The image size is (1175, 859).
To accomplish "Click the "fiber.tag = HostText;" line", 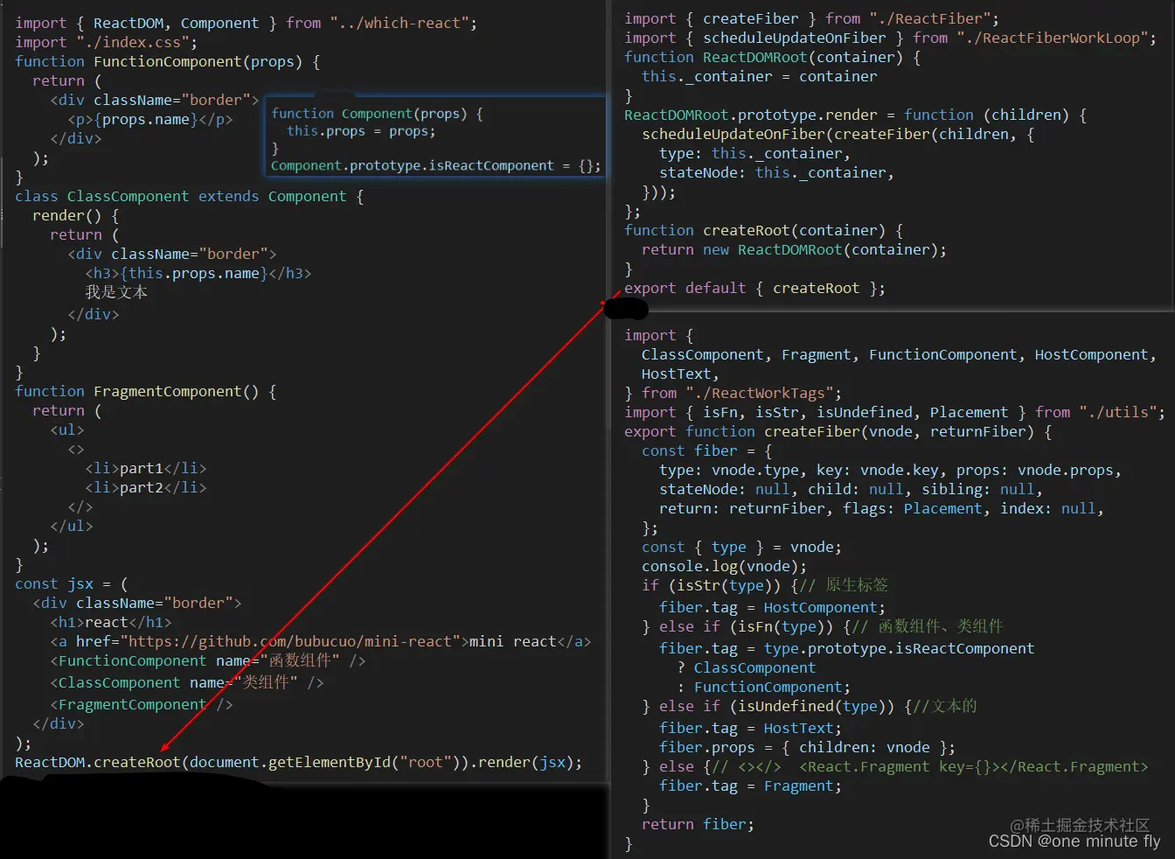I will coord(750,728).
